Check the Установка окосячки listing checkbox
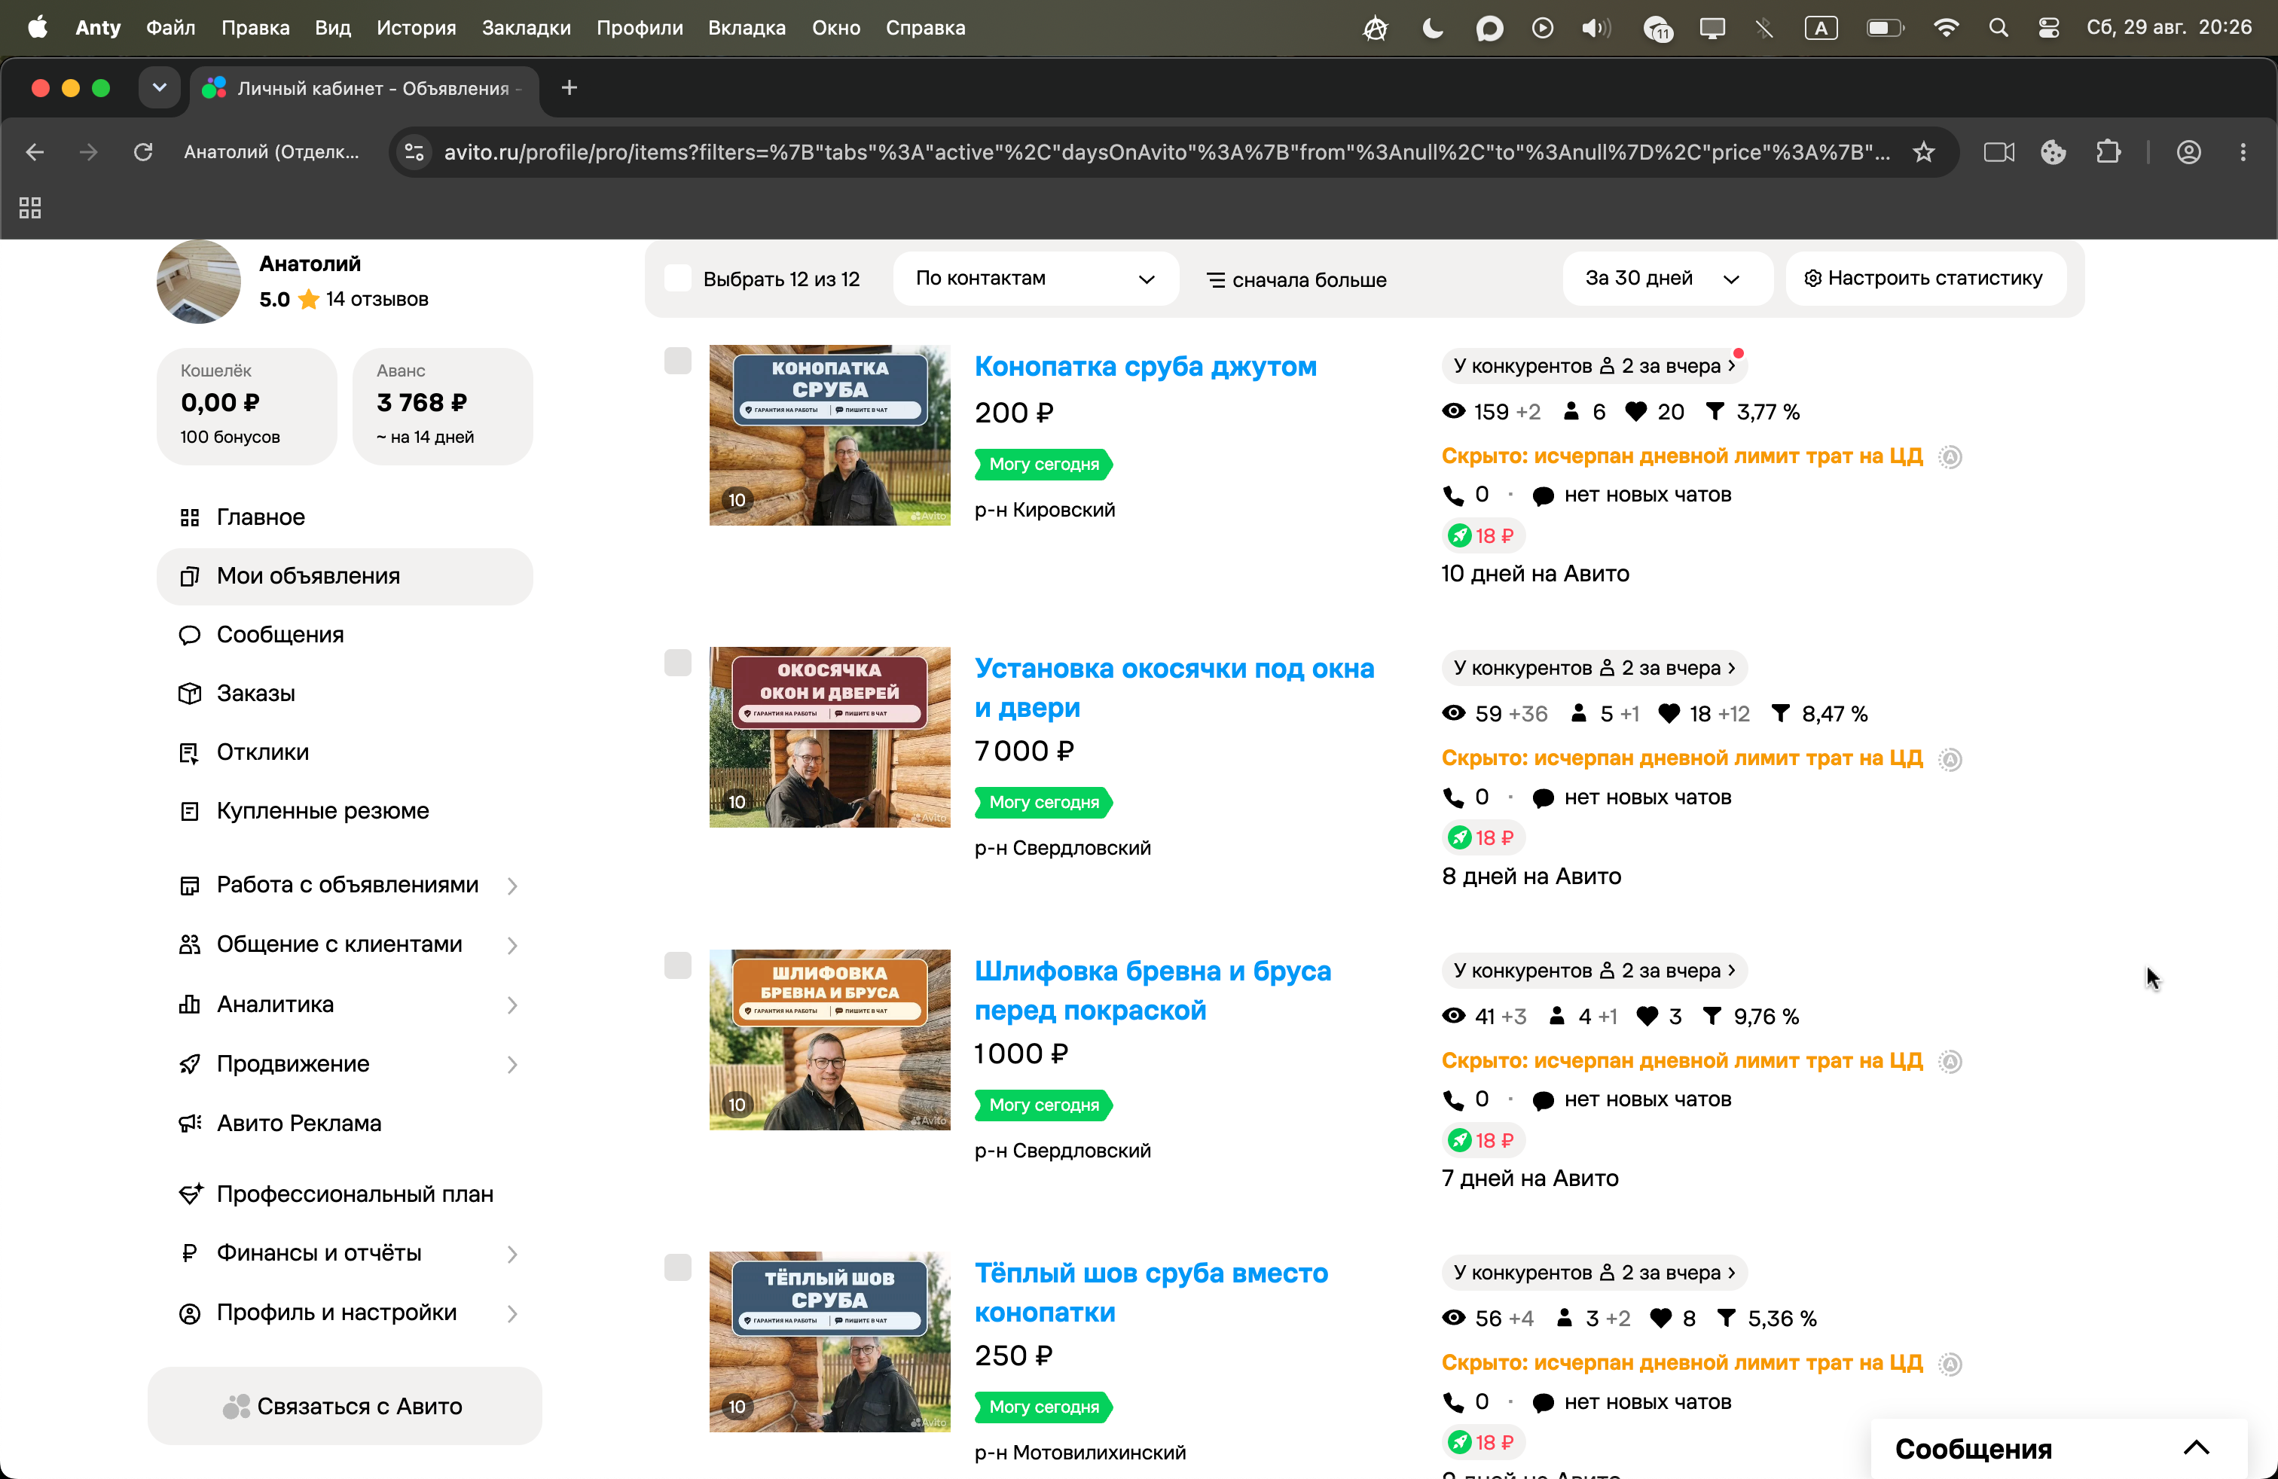The height and width of the screenshot is (1479, 2278). point(678,663)
